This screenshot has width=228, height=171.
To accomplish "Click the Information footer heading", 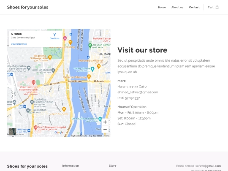I will [71, 166].
